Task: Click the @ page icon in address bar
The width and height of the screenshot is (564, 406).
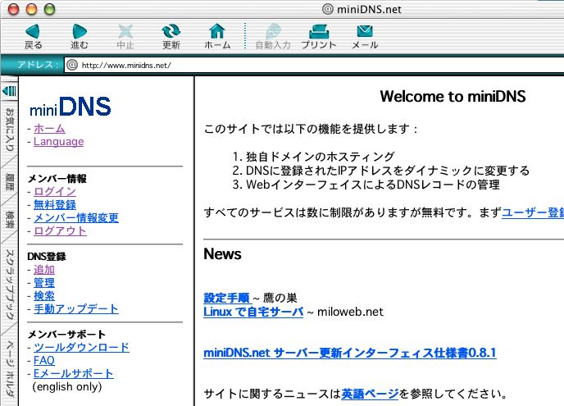Action: pos(72,65)
